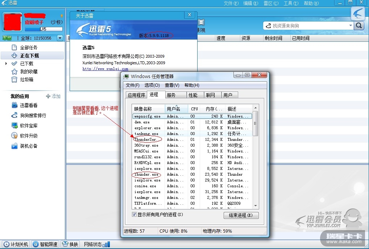Click the Thunder bird logo at top right
Screen dimensions: 369x249
pos(358,13)
